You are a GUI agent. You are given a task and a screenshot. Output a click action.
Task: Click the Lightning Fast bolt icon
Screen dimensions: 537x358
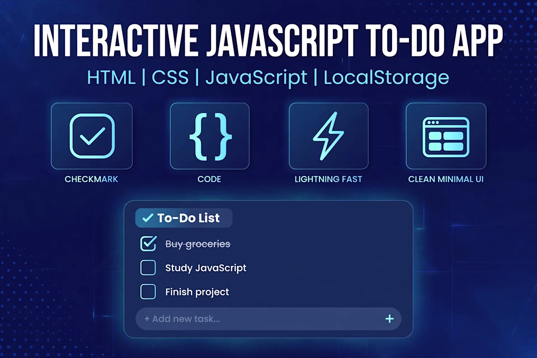[x=329, y=136]
